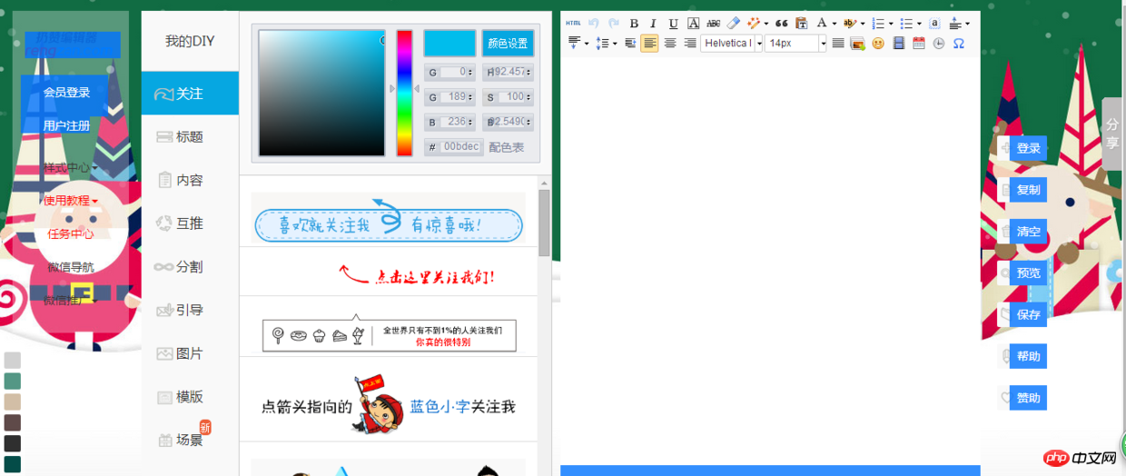This screenshot has width=1126, height=476.
Task: Click the 用户注册 link
Action: [x=67, y=125]
